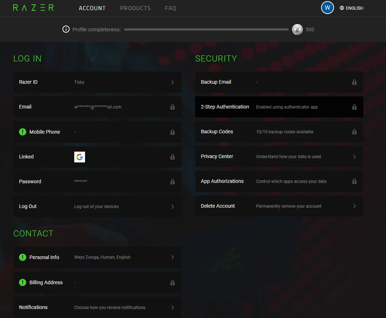This screenshot has height=318, width=386.
Task: Click 'Permanently remove your account' text
Action: [x=289, y=206]
